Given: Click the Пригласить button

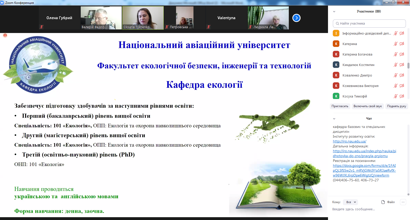Looking at the screenshot, I should (340, 106).
